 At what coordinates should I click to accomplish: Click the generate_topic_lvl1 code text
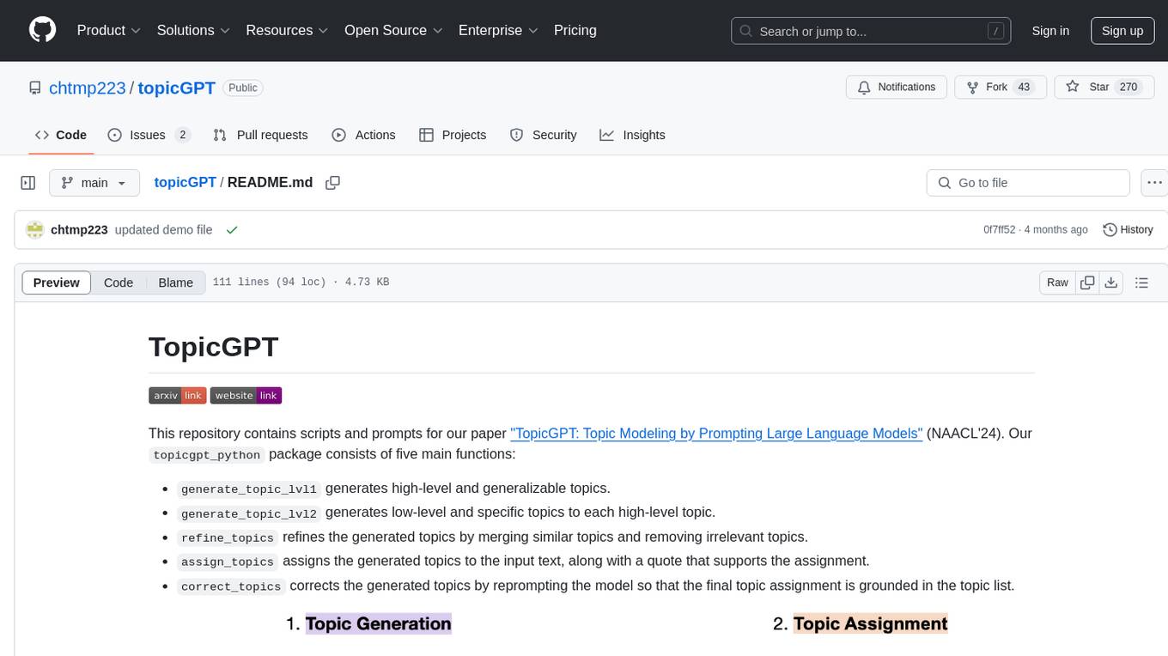pos(249,489)
